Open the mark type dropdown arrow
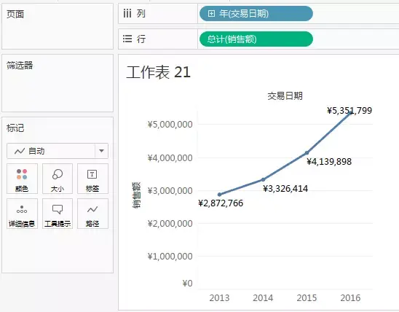 (101, 151)
